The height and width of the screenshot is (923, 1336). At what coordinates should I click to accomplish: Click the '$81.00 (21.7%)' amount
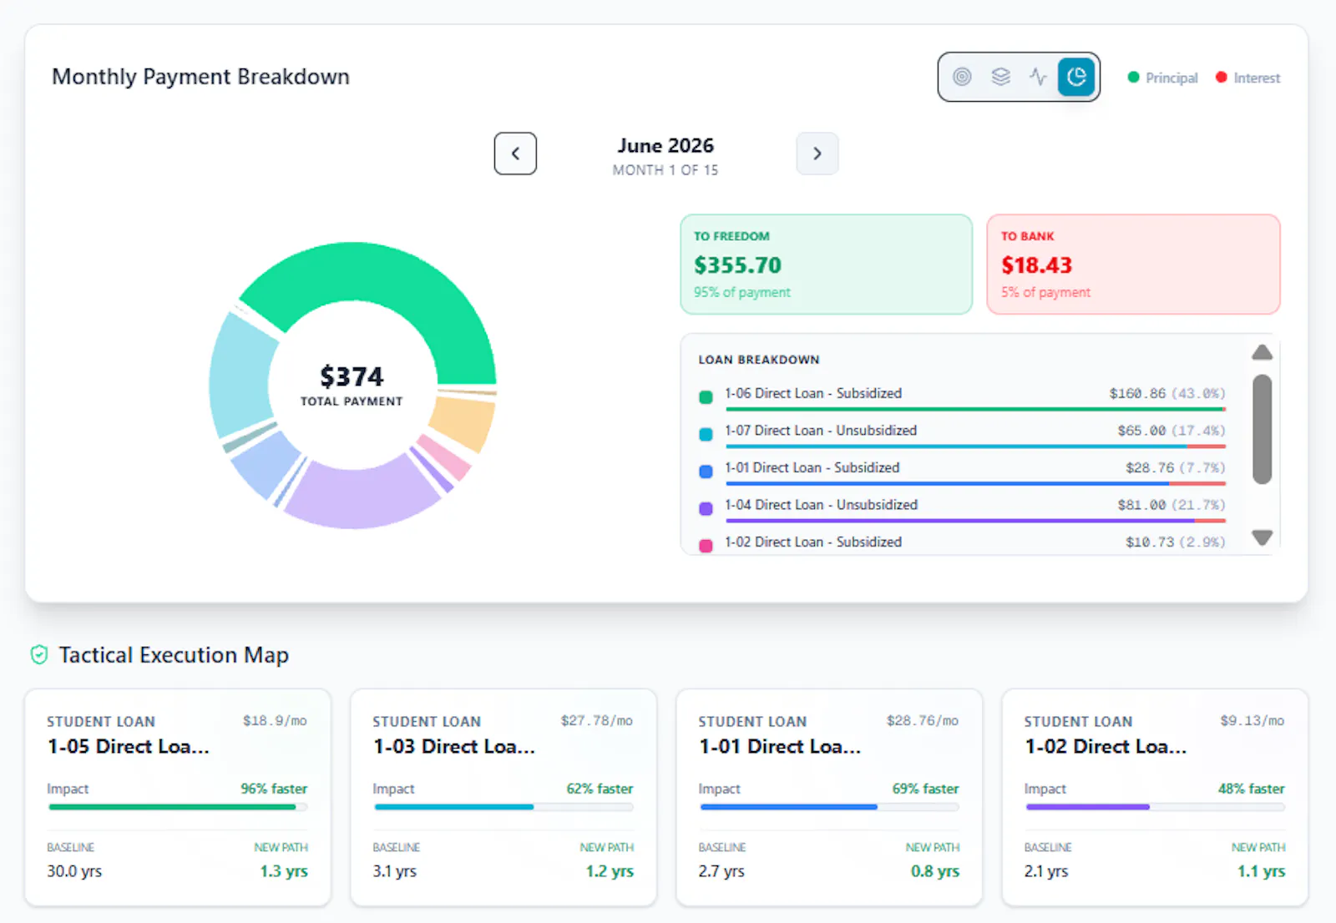pos(1172,505)
